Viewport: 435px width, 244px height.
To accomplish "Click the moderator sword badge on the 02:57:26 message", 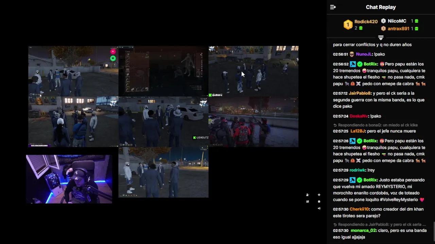I will click(353, 141).
